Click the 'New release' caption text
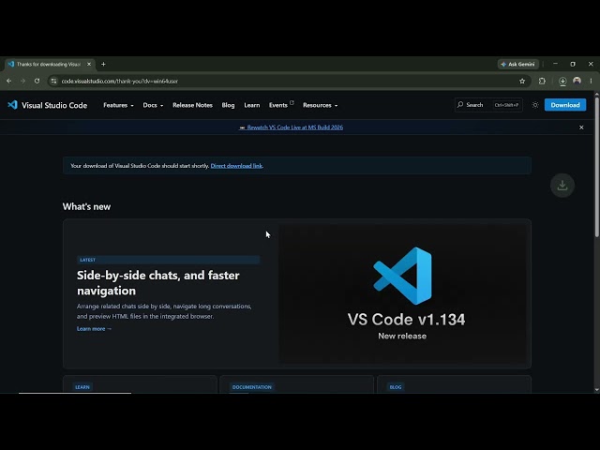This screenshot has width=600, height=450. 402,336
